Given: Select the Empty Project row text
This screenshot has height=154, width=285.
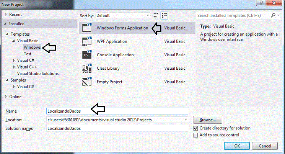Looking at the screenshot, I should point(109,82).
